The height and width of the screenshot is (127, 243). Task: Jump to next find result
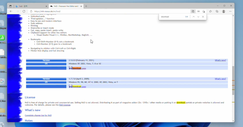pyautogui.click(x=198, y=17)
